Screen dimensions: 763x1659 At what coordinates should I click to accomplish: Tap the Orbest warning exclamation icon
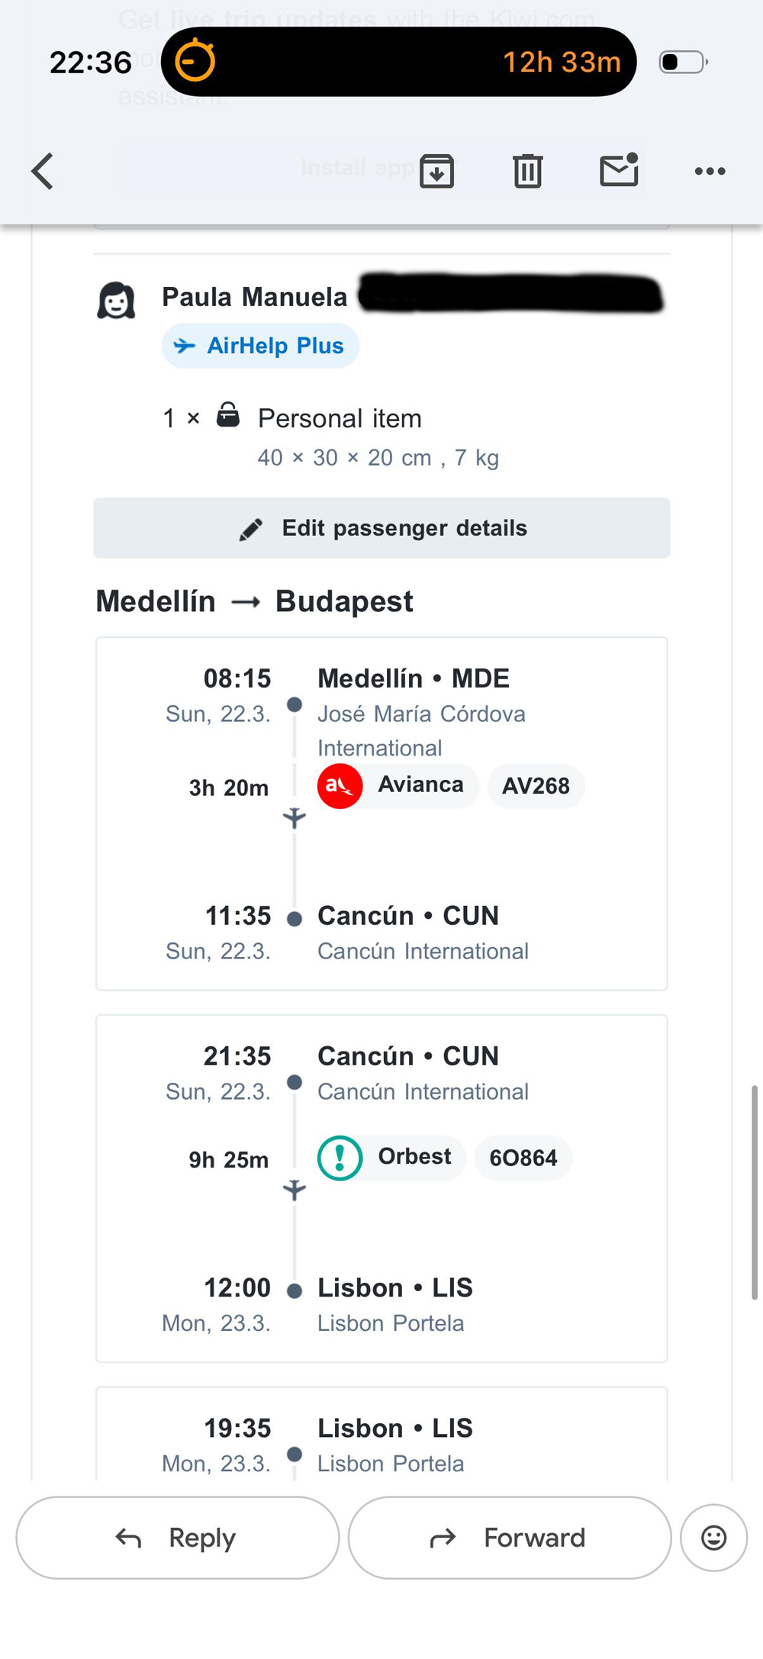tap(340, 1158)
